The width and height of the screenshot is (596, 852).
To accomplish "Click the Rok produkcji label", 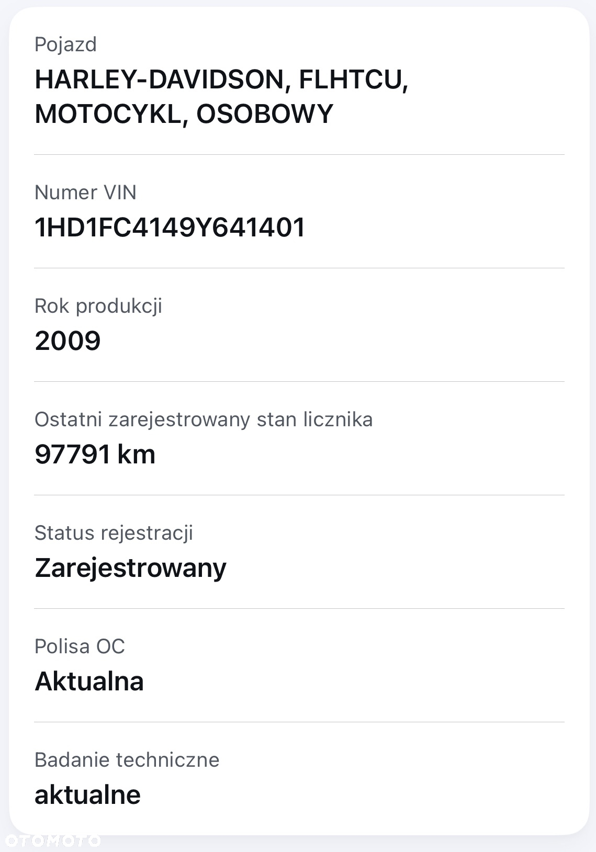I will [x=98, y=306].
